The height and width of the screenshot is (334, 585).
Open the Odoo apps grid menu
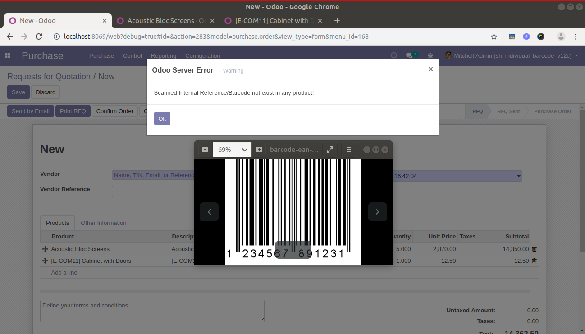pos(7,55)
